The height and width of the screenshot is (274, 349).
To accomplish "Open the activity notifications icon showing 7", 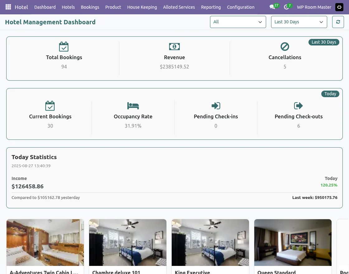I will [x=286, y=7].
